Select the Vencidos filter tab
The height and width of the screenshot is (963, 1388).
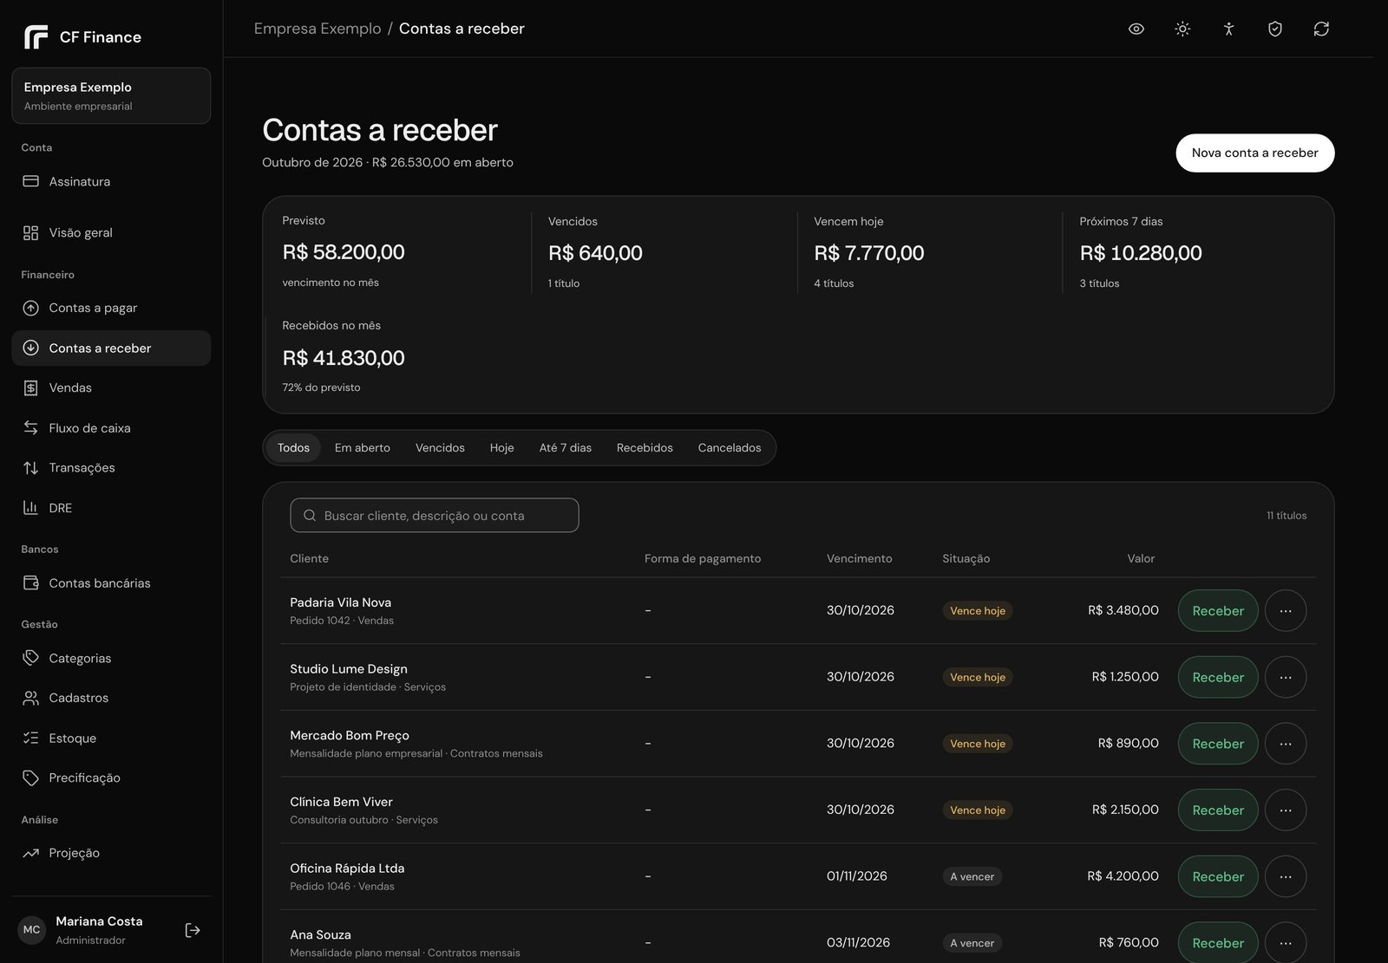[440, 448]
